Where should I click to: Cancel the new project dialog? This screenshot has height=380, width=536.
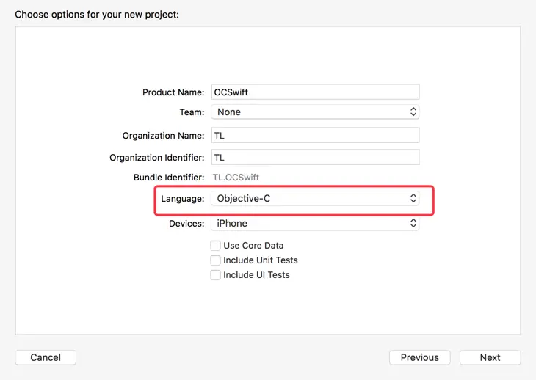click(46, 358)
